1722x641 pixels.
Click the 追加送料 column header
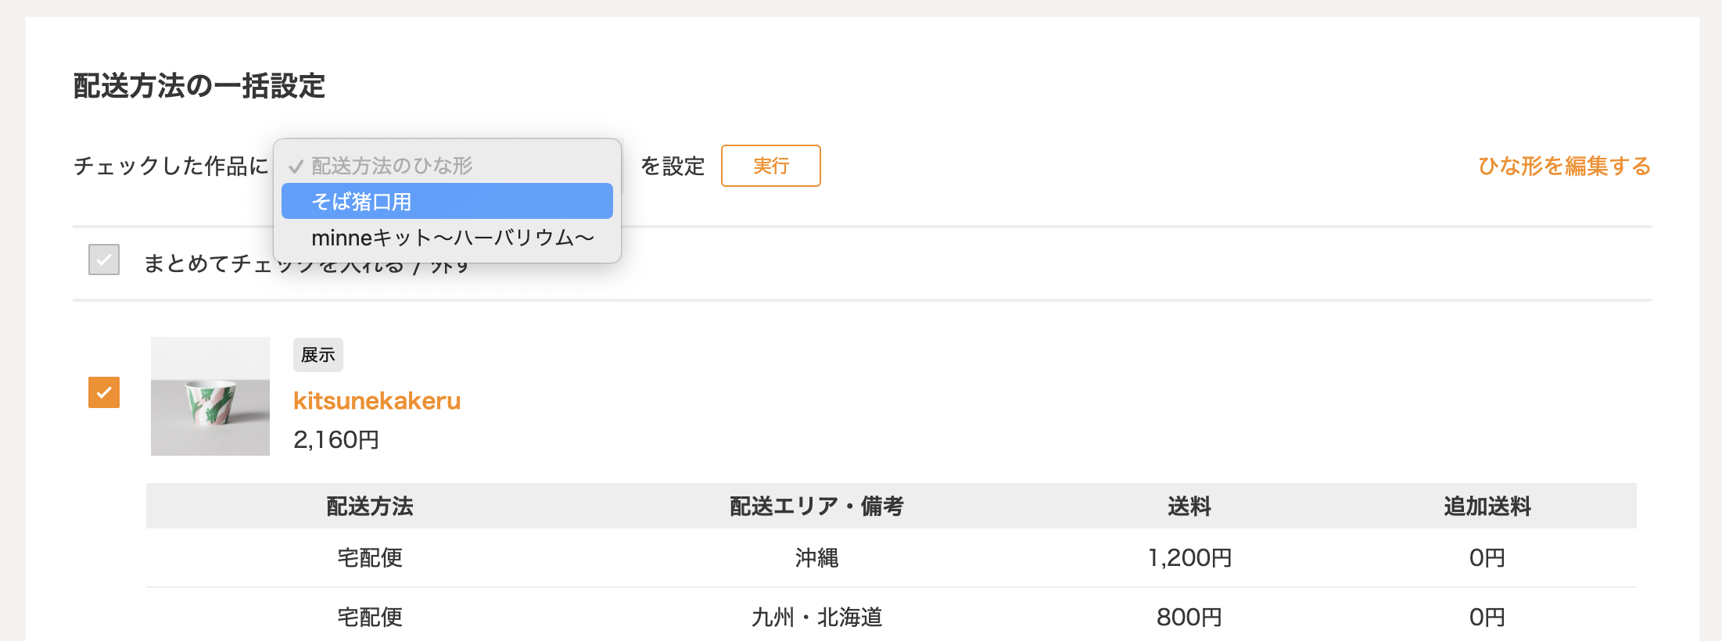(x=1487, y=507)
